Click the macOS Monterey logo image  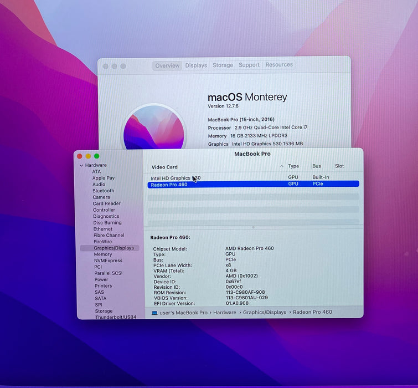coord(154,127)
